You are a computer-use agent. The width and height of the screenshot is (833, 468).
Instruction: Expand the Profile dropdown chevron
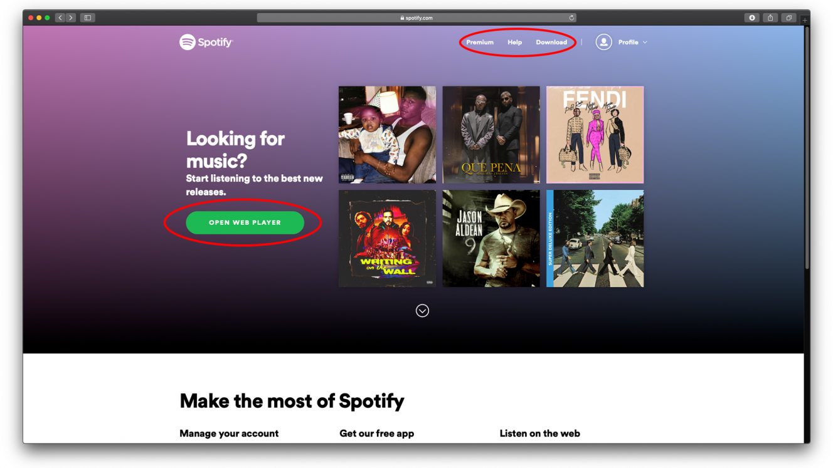point(645,42)
